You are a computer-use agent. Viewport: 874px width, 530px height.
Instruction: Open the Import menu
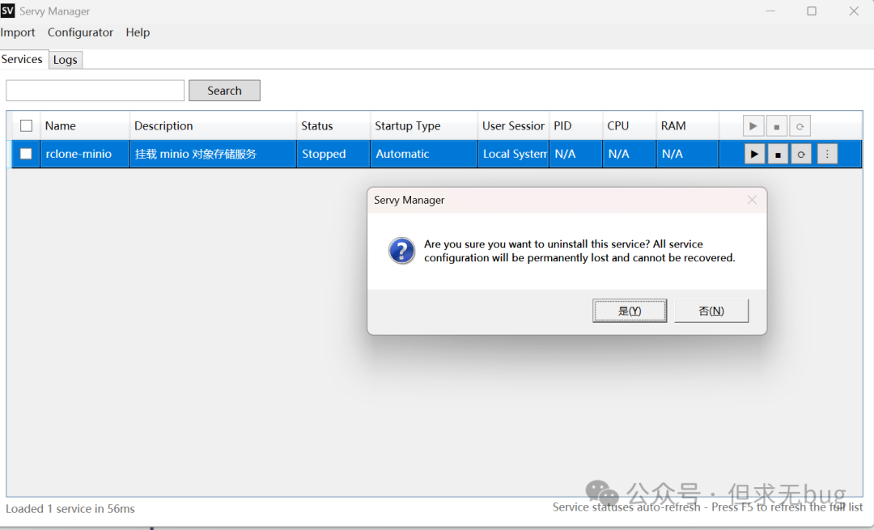18,32
